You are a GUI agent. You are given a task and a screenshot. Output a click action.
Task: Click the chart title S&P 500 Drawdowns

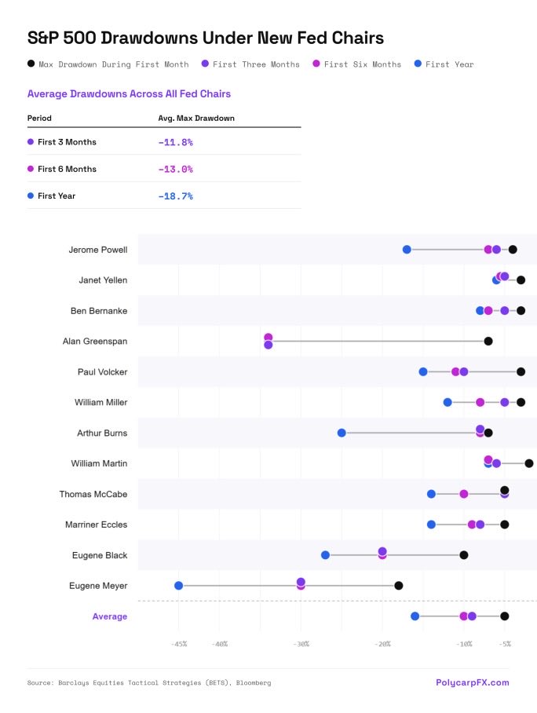pos(205,38)
